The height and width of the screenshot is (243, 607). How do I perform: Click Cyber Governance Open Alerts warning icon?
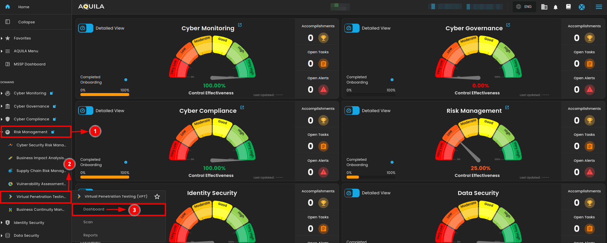point(590,89)
